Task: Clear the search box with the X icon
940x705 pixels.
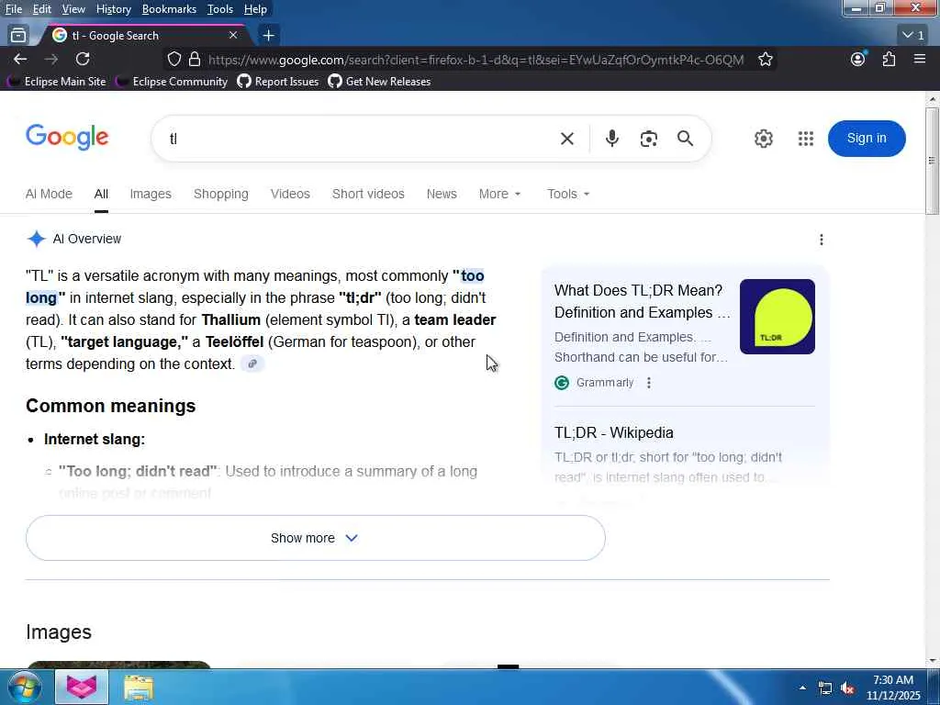Action: pos(566,139)
